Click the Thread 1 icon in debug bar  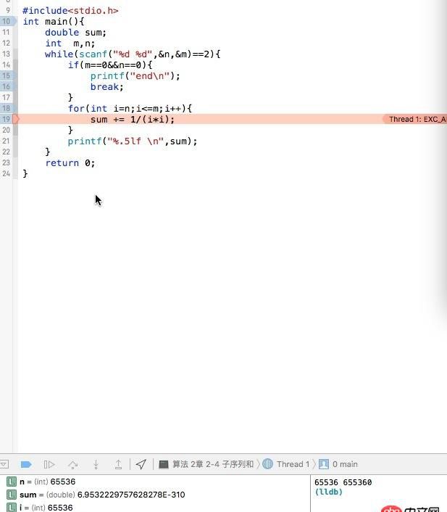[267, 464]
